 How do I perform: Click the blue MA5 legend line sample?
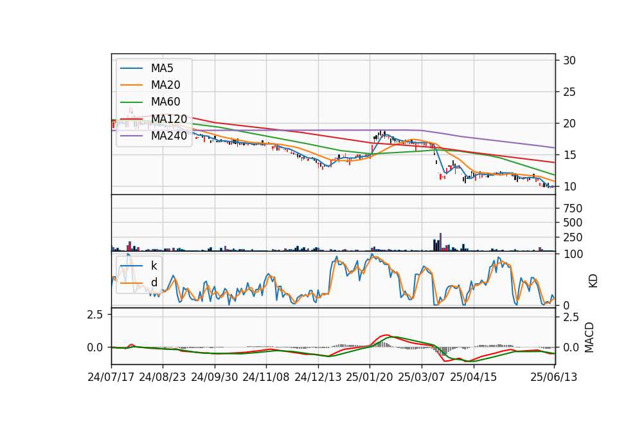coord(131,68)
